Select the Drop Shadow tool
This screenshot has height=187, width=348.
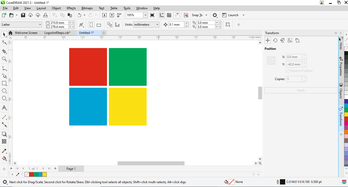click(4, 134)
